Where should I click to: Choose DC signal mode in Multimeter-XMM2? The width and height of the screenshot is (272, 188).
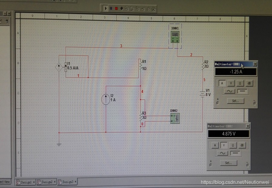235,153
